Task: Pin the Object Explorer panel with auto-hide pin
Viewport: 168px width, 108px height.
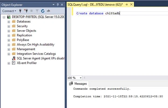Action: coord(58,5)
